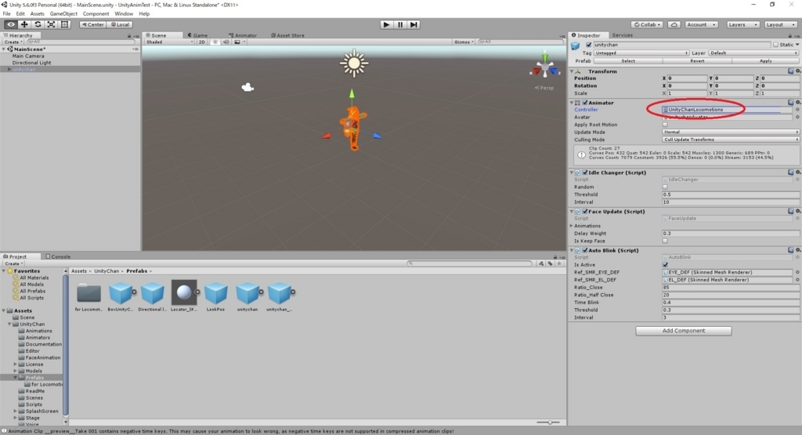This screenshot has width=802, height=435.
Task: Start Play mode with the Play button
Action: pyautogui.click(x=387, y=24)
